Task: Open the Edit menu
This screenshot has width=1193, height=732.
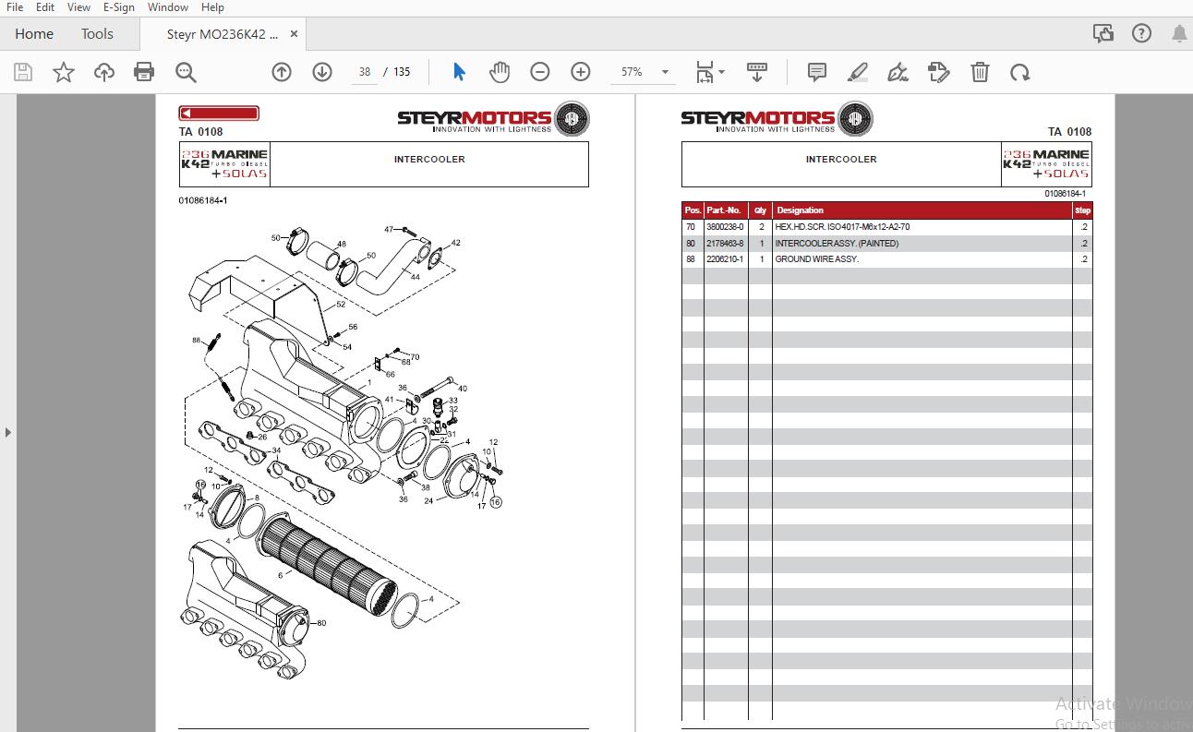Action: (x=45, y=7)
